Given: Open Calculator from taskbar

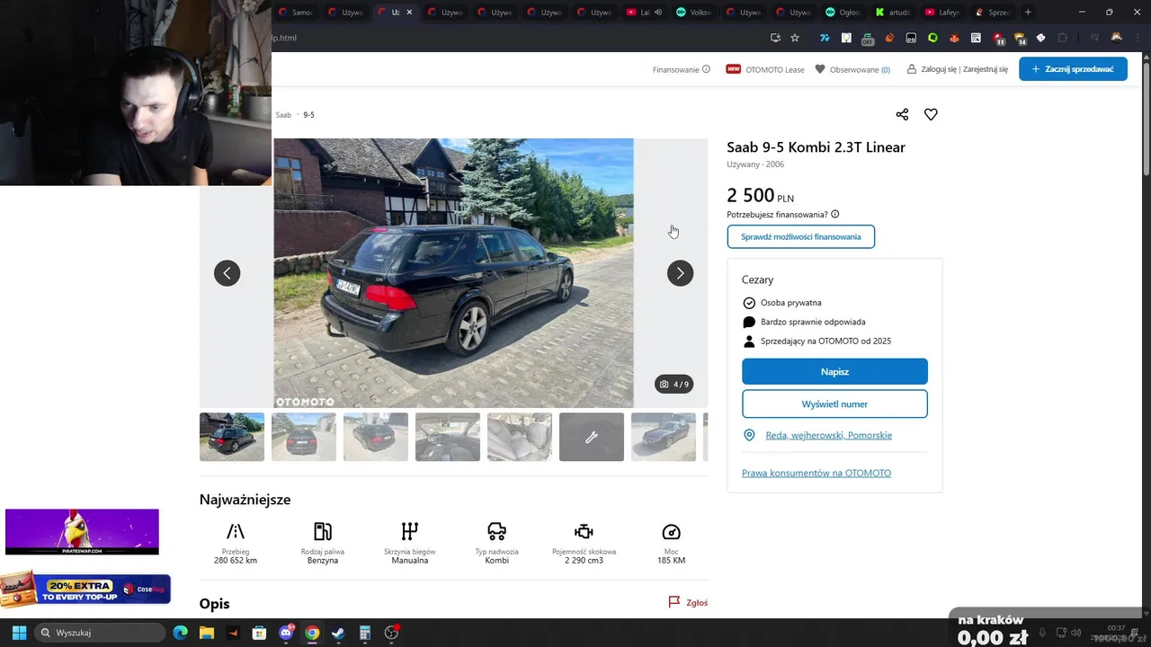Looking at the screenshot, I should click(364, 633).
